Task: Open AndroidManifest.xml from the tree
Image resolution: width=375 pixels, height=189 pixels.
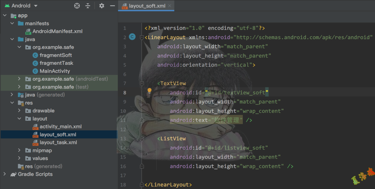Action: (x=57, y=31)
